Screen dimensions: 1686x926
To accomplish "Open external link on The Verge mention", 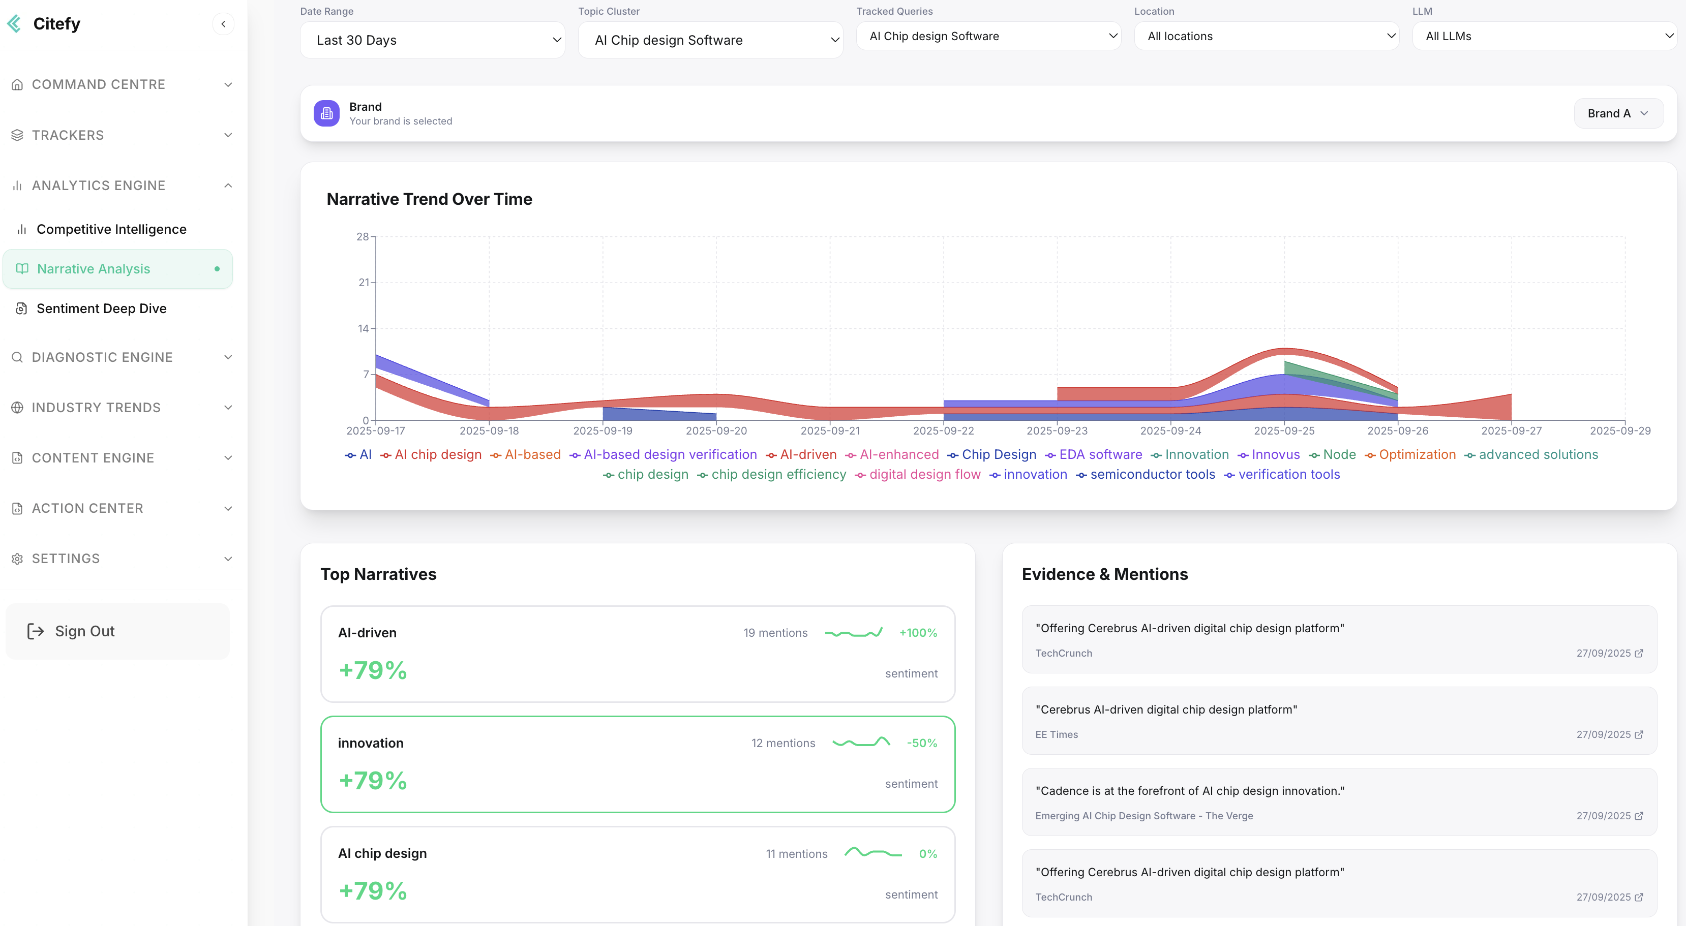I will coord(1639,815).
